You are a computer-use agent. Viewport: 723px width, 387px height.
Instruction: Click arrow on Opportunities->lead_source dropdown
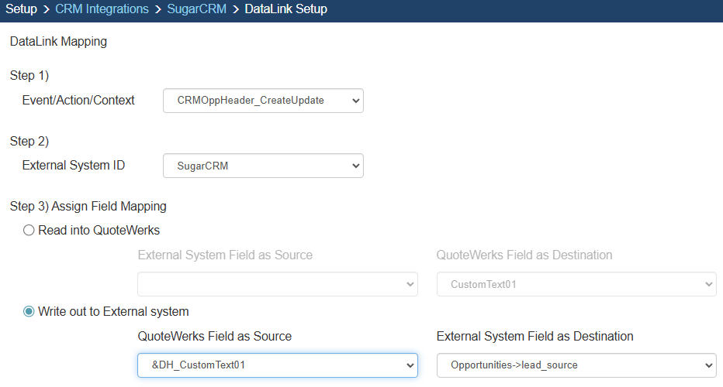coord(707,365)
